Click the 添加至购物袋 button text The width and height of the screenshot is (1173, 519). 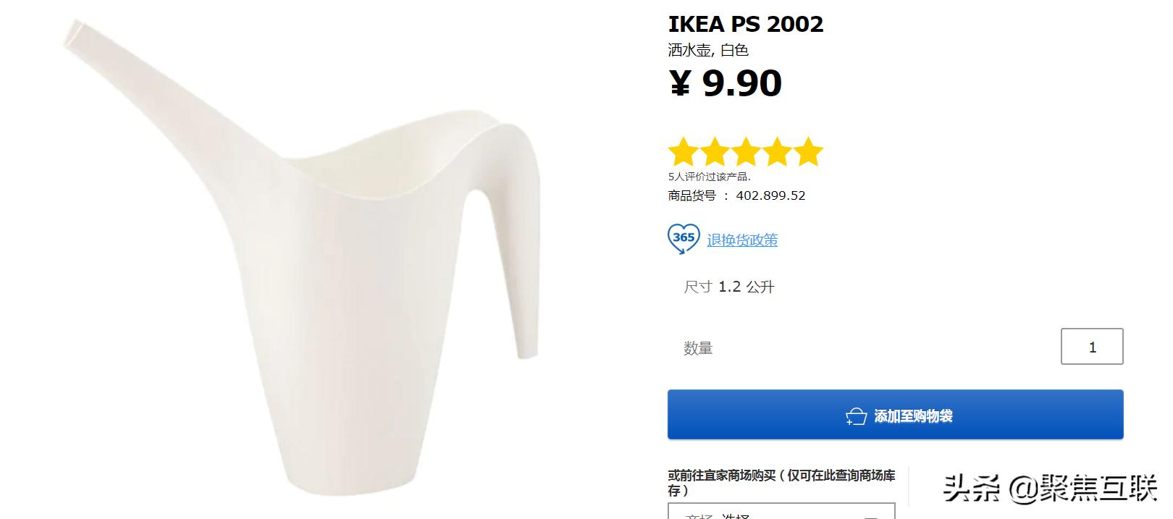(x=913, y=416)
